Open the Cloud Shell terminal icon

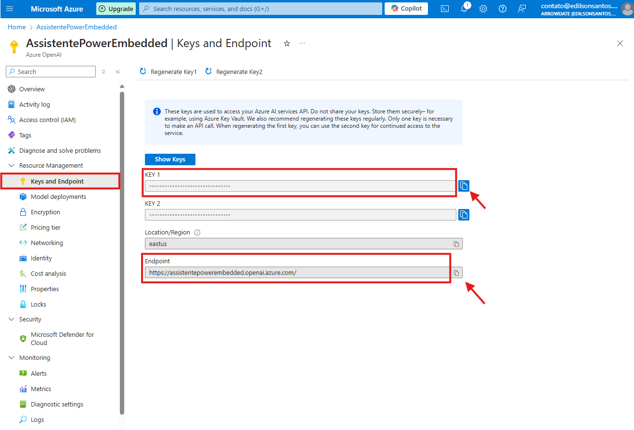coord(445,9)
